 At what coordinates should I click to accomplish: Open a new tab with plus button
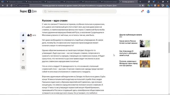(140, 2)
